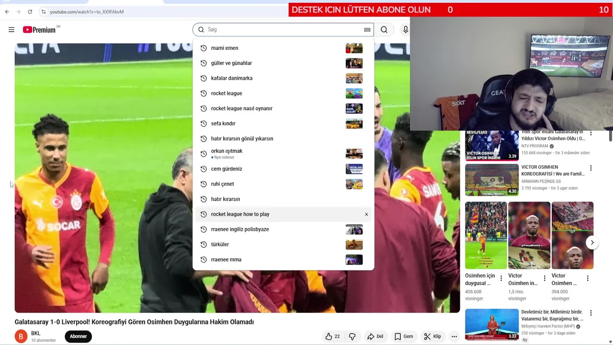Select suggestion 'güller ve günahlar'
The image size is (613, 345).
(283, 63)
